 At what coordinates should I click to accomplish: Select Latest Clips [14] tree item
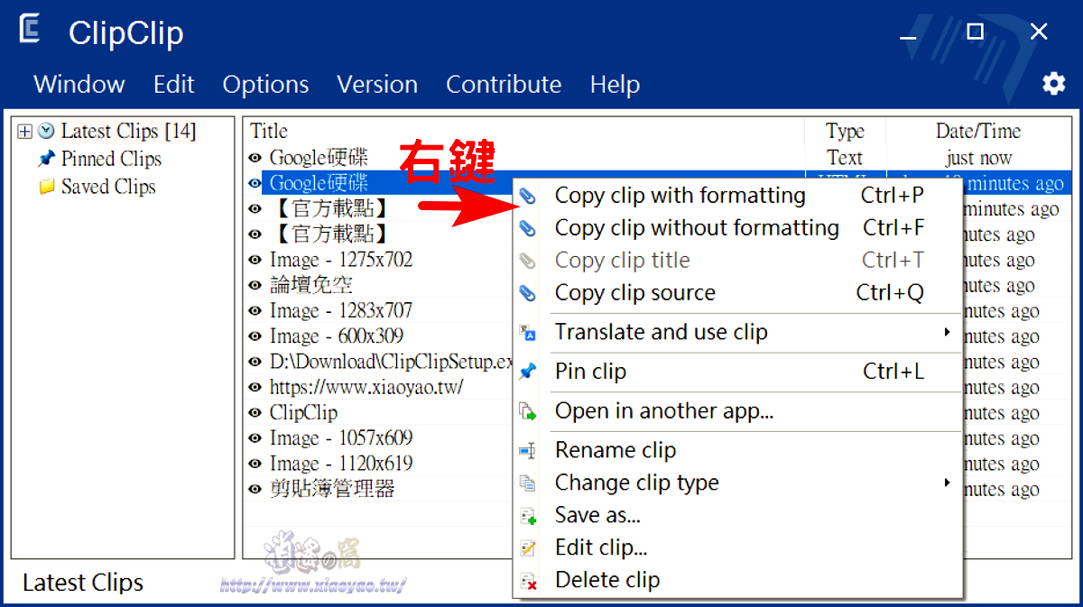pos(128,132)
